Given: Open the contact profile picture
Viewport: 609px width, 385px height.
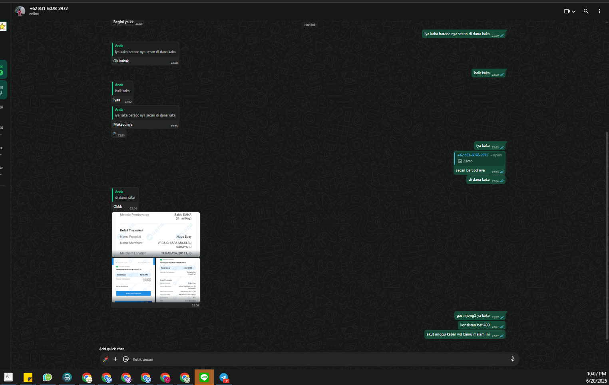Looking at the screenshot, I should tap(20, 11).
